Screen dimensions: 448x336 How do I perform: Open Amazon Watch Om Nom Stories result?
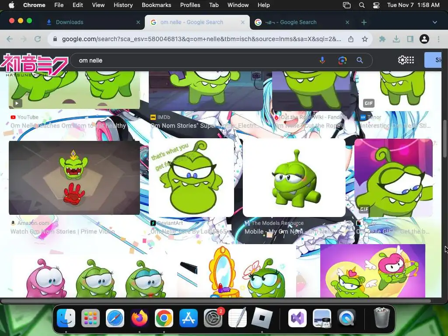point(63,231)
